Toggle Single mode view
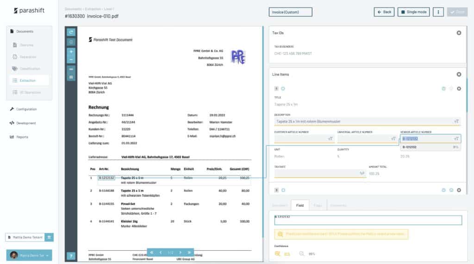 (414, 12)
